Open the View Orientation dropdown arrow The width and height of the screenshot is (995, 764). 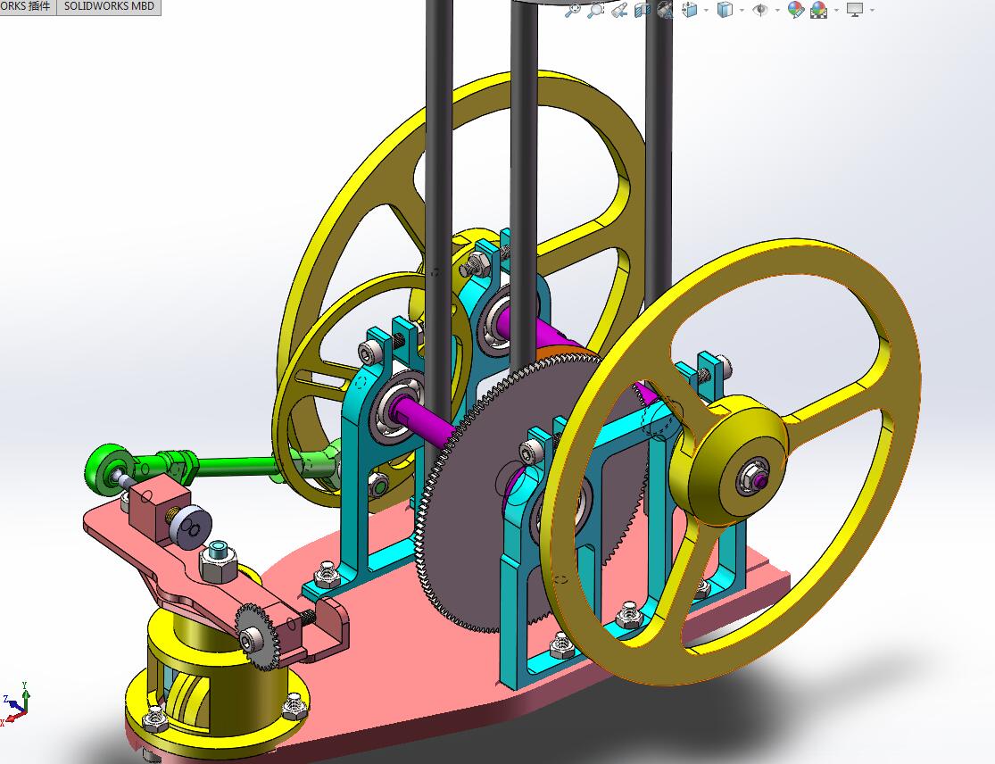coord(706,10)
